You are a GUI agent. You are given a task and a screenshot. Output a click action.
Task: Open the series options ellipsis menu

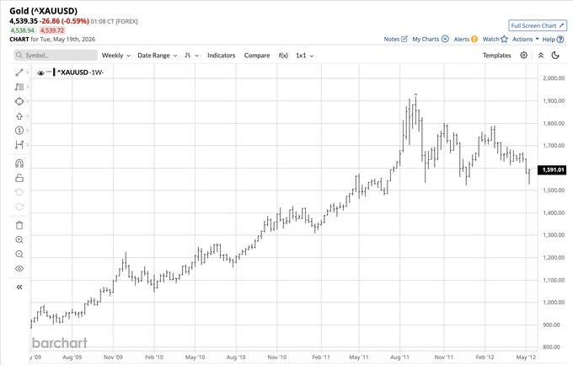pyautogui.click(x=49, y=72)
